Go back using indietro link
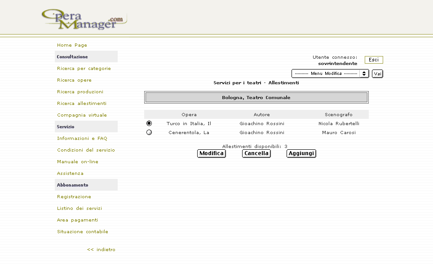Viewport: 433px width, 265px height. coord(101,250)
